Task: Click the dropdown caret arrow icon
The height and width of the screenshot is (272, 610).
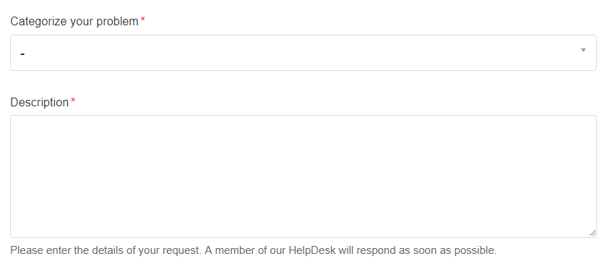Action: tap(583, 50)
